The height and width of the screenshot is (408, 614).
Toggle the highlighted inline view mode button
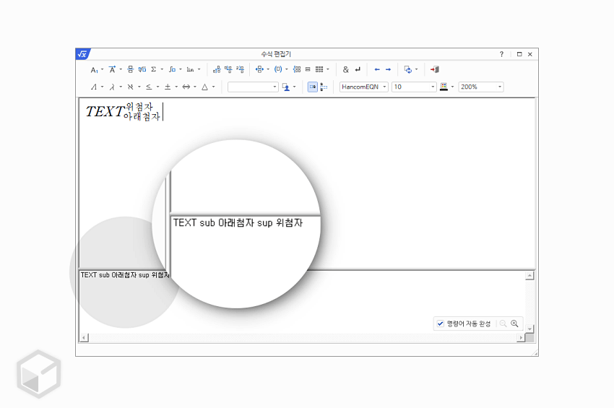(313, 87)
